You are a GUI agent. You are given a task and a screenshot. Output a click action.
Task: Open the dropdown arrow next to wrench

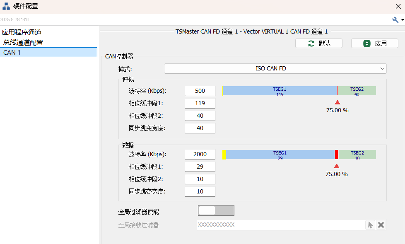[x=402, y=20]
